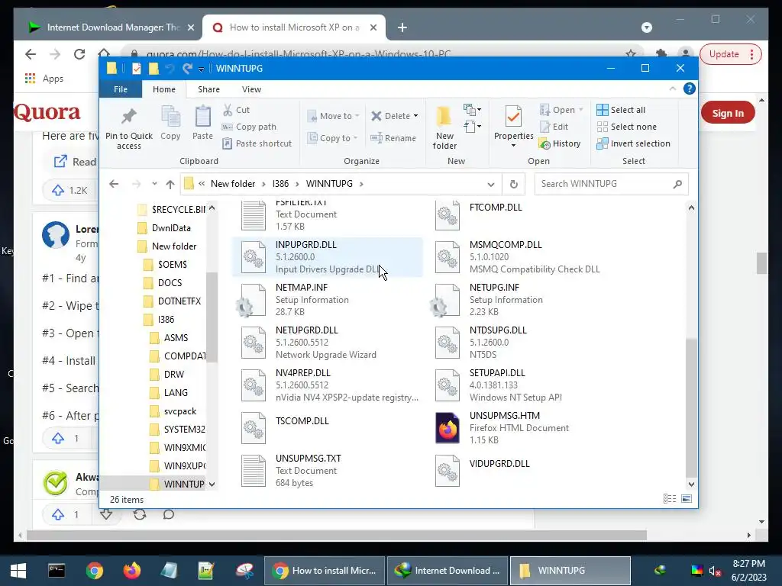Expand the Move to dropdown
This screenshot has width=782, height=586.
coord(356,116)
